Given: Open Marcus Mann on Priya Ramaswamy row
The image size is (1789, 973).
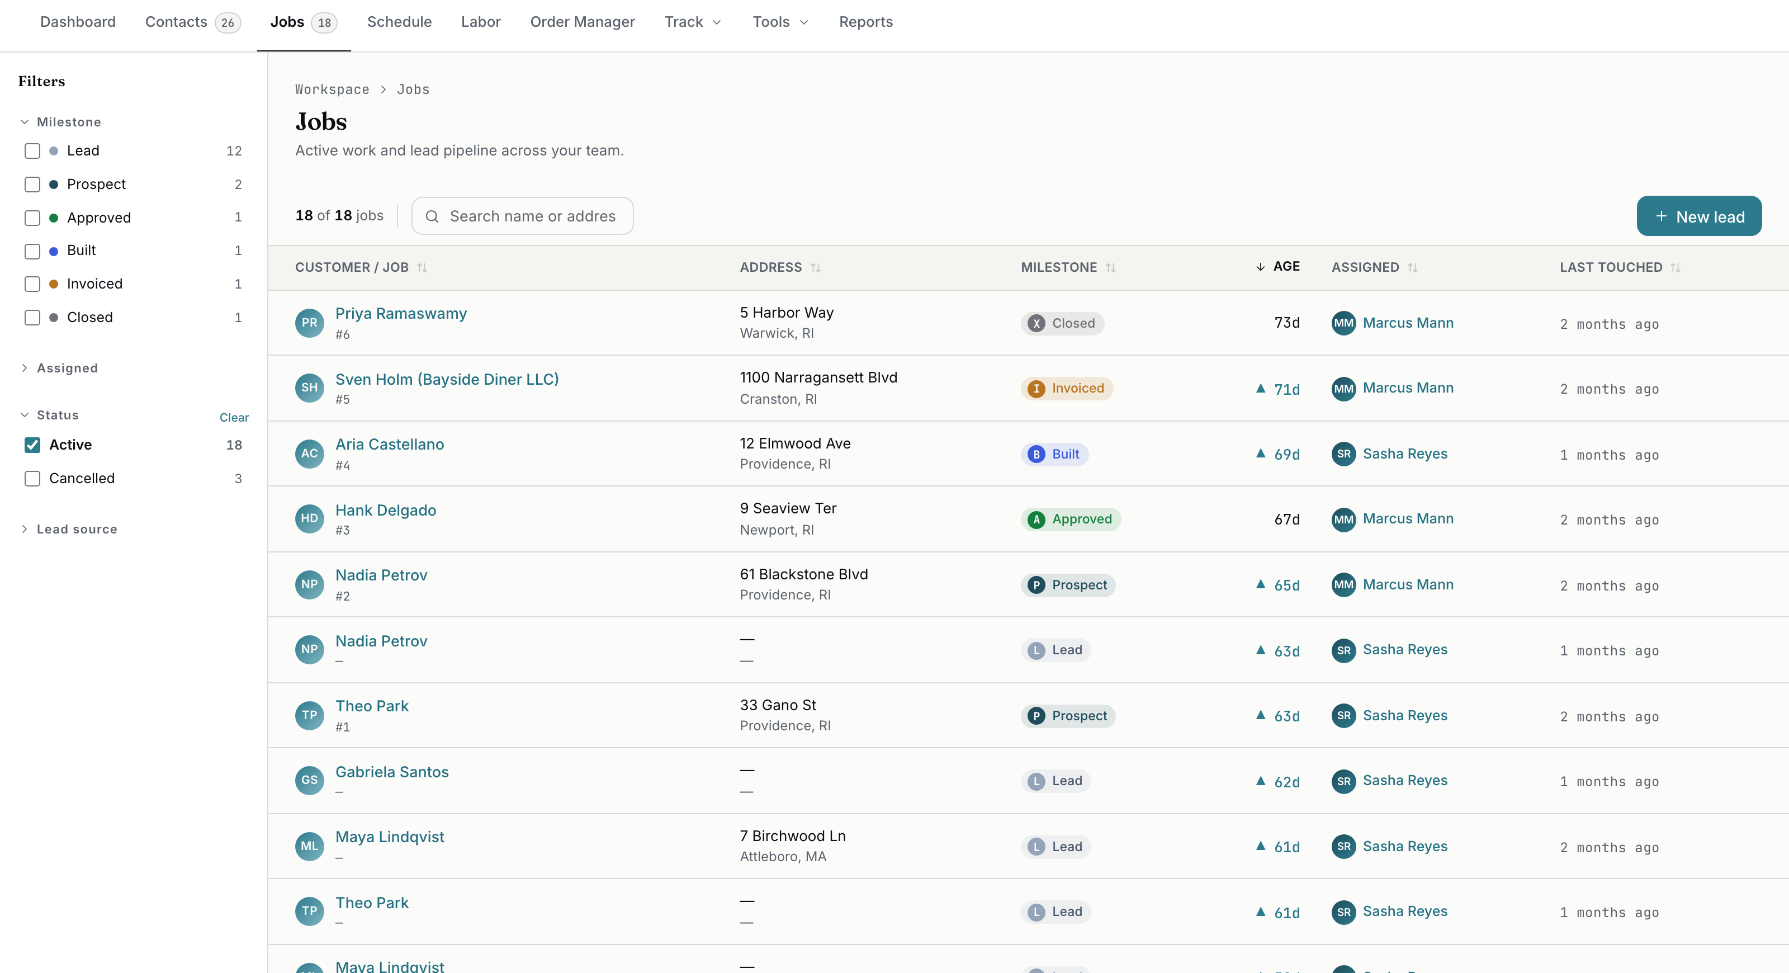Looking at the screenshot, I should tap(1408, 323).
